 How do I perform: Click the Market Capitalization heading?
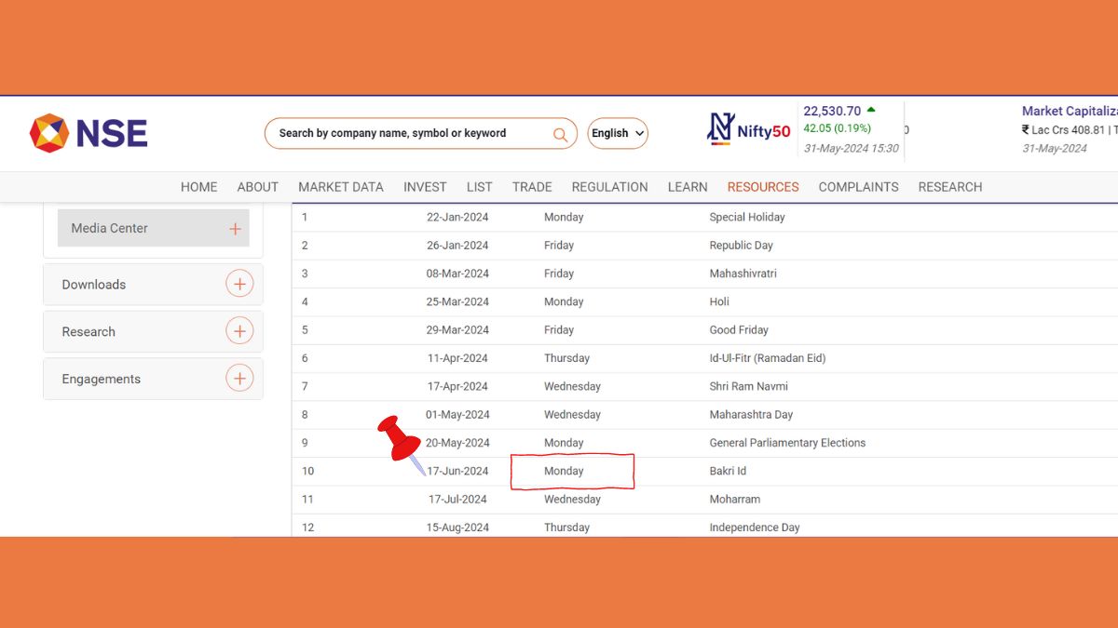pos(1069,111)
